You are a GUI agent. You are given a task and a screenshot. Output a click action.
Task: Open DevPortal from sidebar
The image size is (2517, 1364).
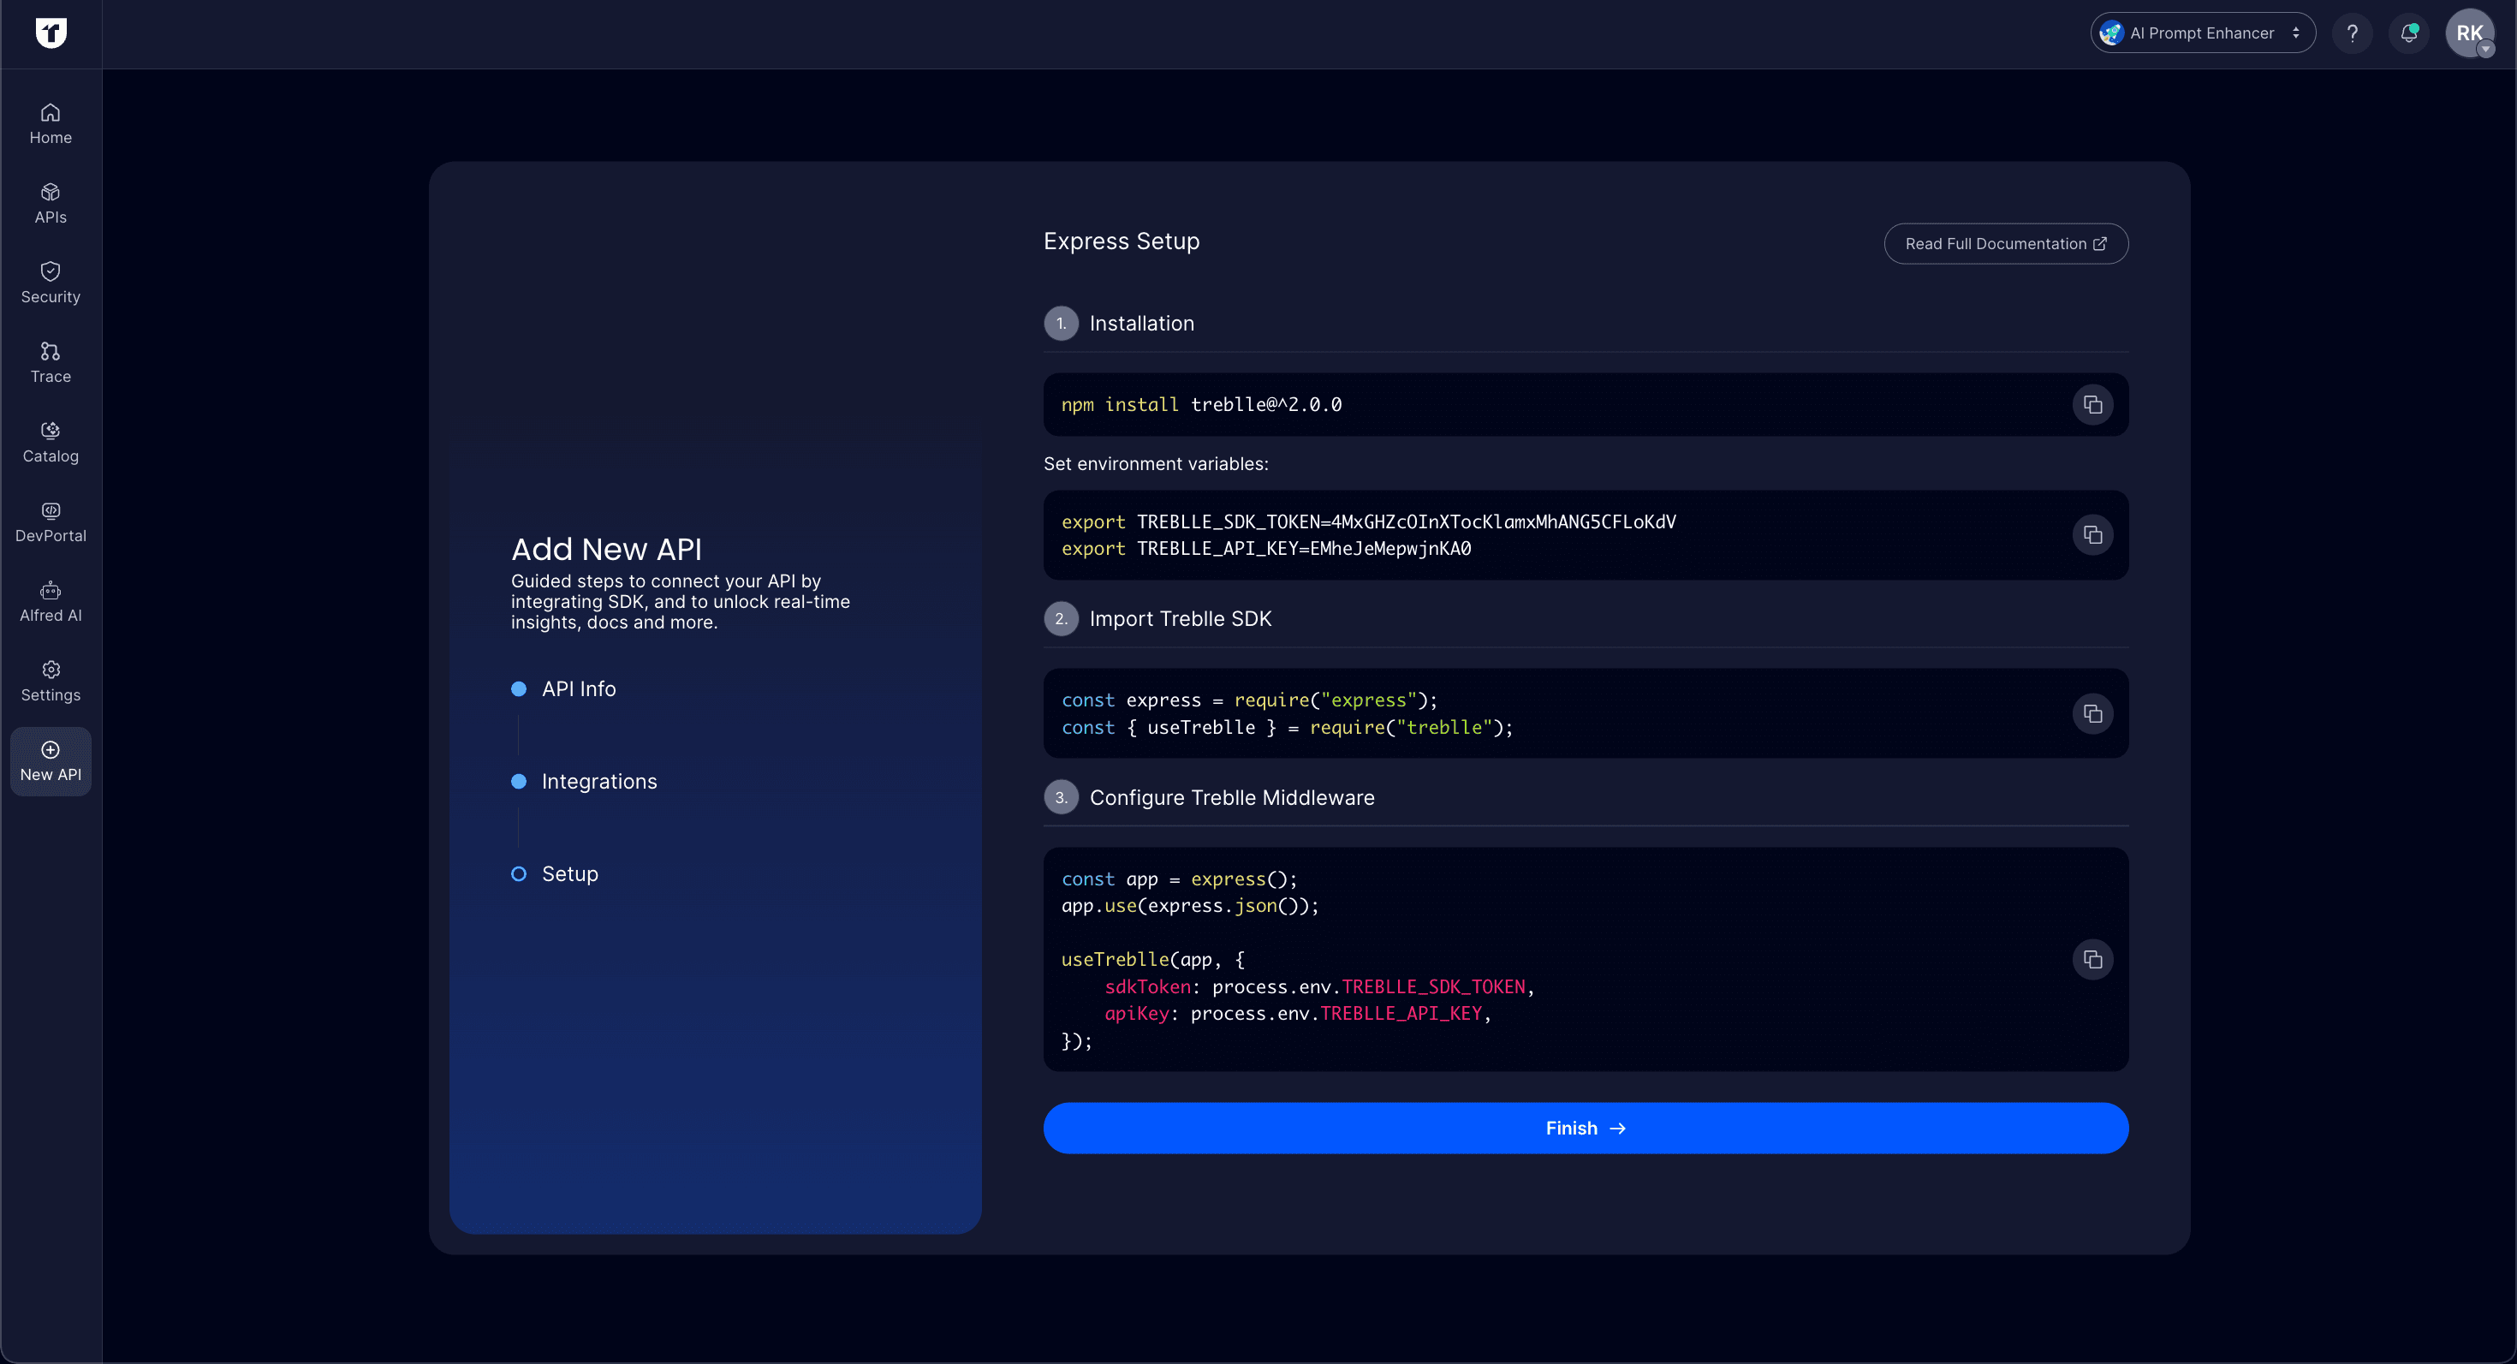[51, 521]
